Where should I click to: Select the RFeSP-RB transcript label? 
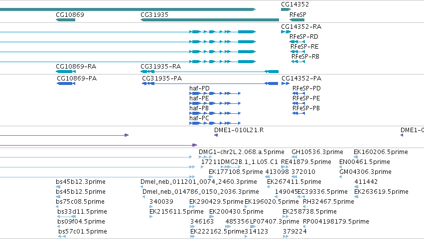pyautogui.click(x=305, y=56)
